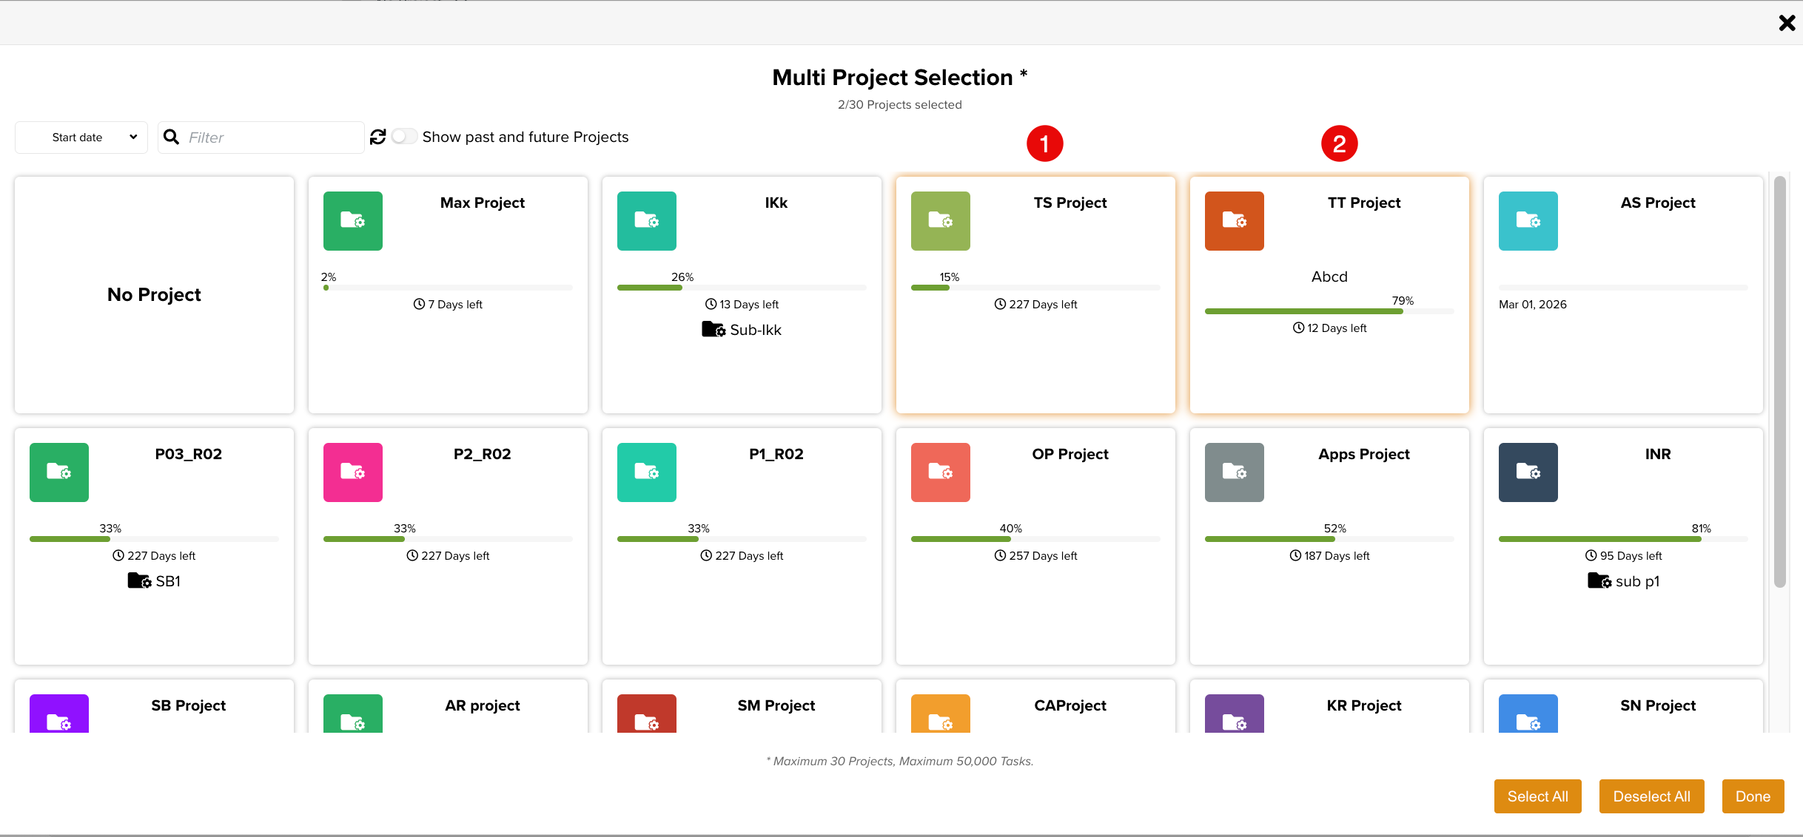This screenshot has width=1803, height=837.
Task: Click the Max Project title
Action: coord(483,203)
